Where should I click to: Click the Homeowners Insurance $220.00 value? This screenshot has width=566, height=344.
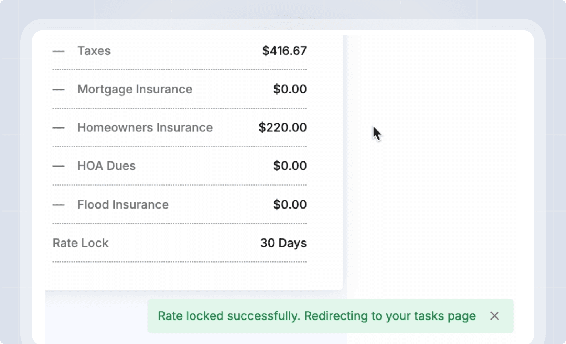point(282,128)
